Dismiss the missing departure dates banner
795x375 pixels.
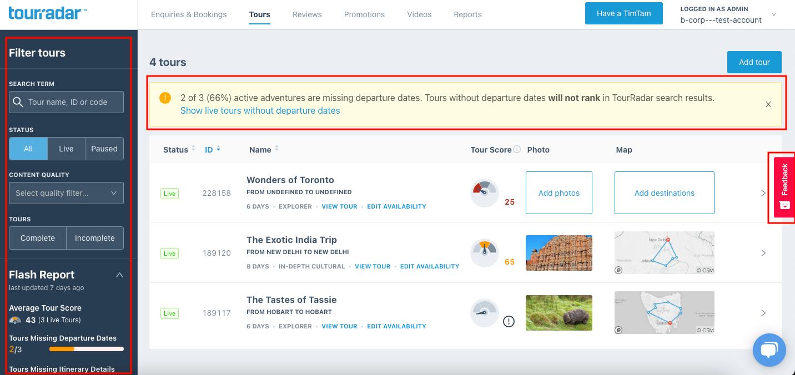coord(768,104)
